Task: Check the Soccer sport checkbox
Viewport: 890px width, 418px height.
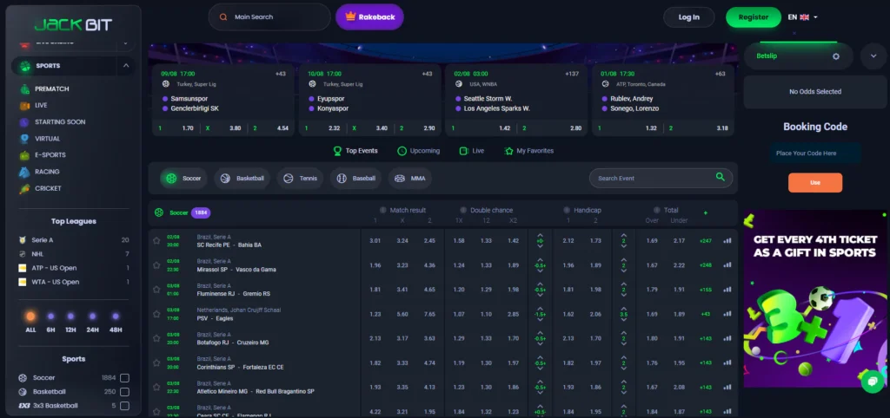Action: (124, 378)
